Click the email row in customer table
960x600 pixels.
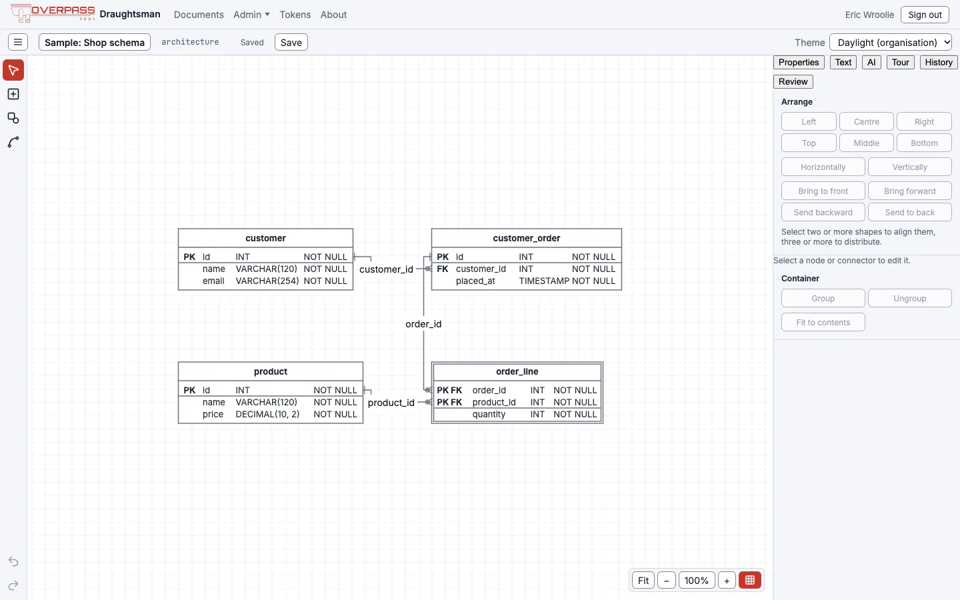click(x=265, y=281)
